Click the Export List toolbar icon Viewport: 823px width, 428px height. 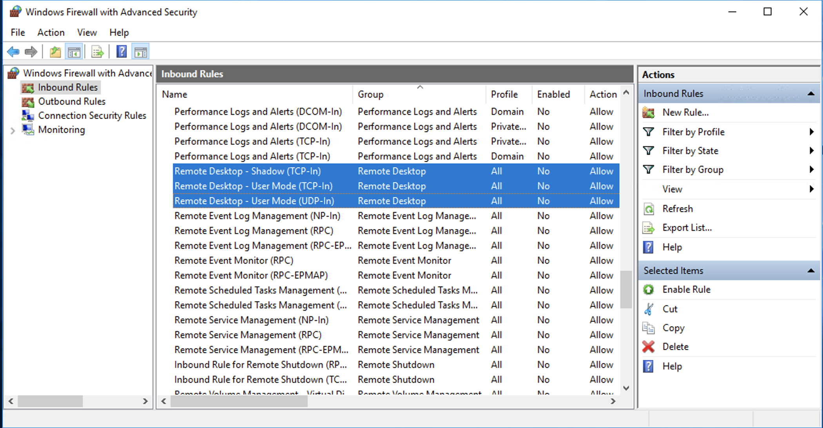pos(97,52)
